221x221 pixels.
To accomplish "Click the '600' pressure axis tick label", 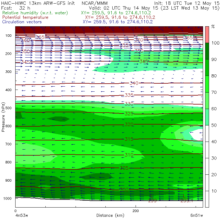I will coord(8,126).
